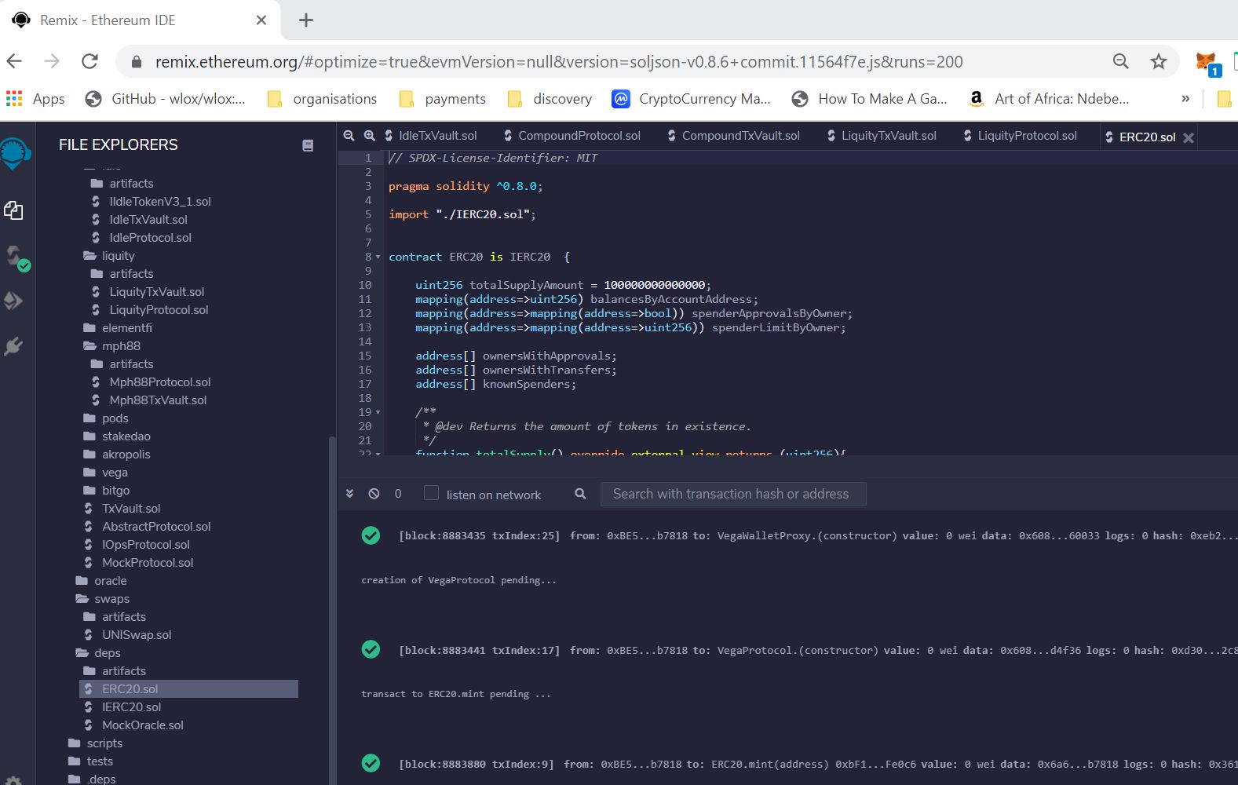Screen dimensions: 1238x785
Task: Fold the contract ERC20 code block arrow
Action: click(378, 257)
